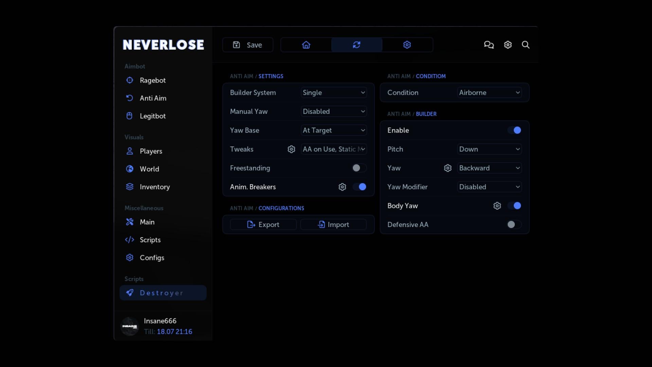The image size is (652, 367).
Task: Open Ragebot in the sidebar
Action: tap(152, 81)
